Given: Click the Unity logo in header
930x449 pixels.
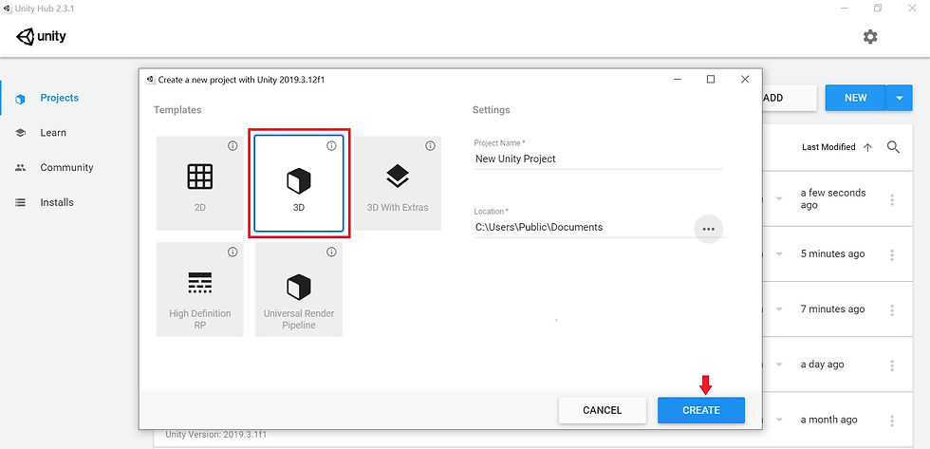Looking at the screenshot, I should click(x=42, y=37).
